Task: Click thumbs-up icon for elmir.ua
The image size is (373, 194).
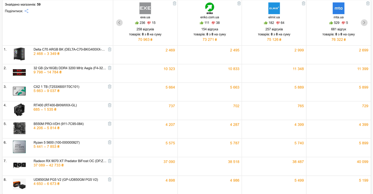Action: [265, 23]
